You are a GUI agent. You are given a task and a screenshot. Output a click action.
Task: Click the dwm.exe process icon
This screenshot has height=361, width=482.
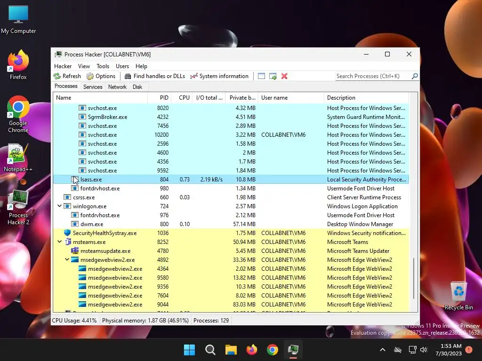(75, 224)
